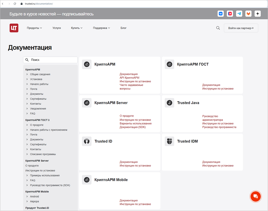268x211 pixels.
Task: Open the GitLab fox icon
Action: point(248,14)
